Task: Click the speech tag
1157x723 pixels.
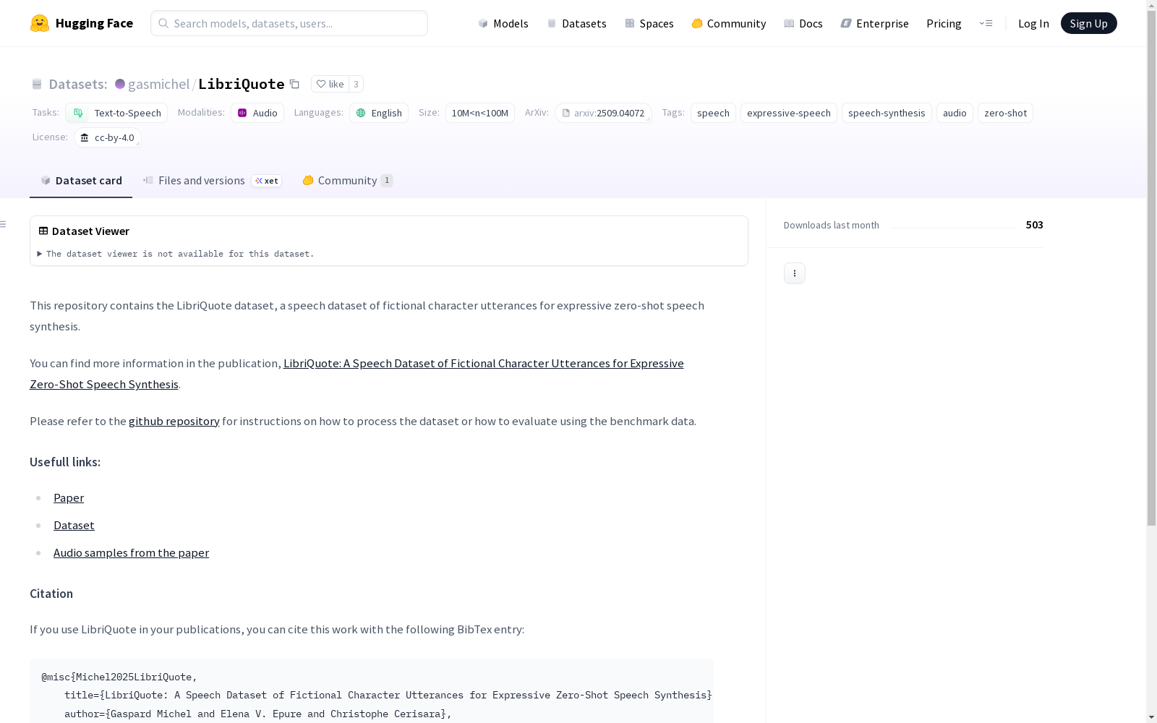Action: (x=713, y=113)
